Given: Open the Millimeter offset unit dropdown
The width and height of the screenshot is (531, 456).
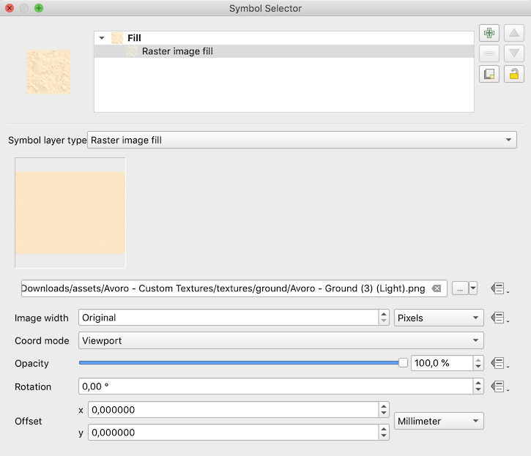Looking at the screenshot, I should pos(439,421).
